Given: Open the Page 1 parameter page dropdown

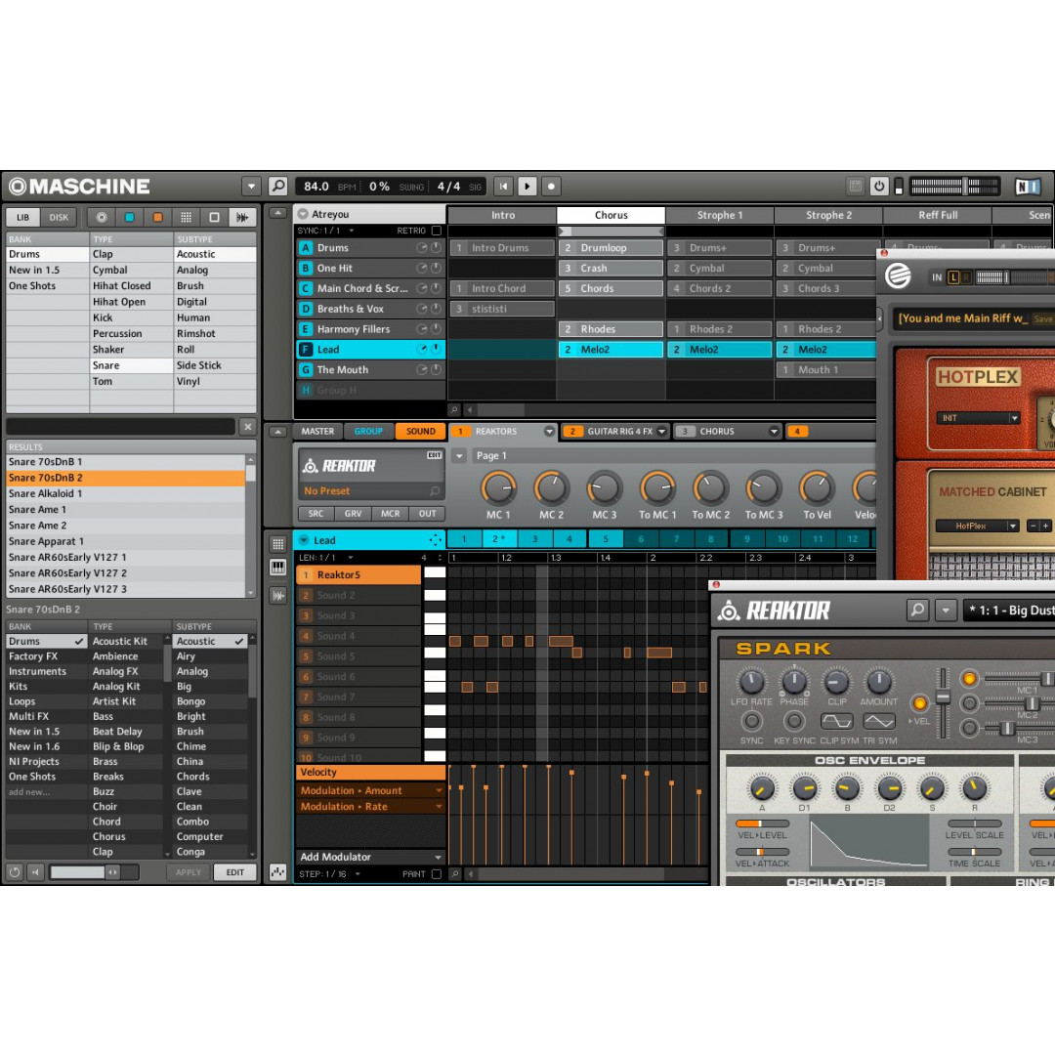Looking at the screenshot, I should click(460, 456).
